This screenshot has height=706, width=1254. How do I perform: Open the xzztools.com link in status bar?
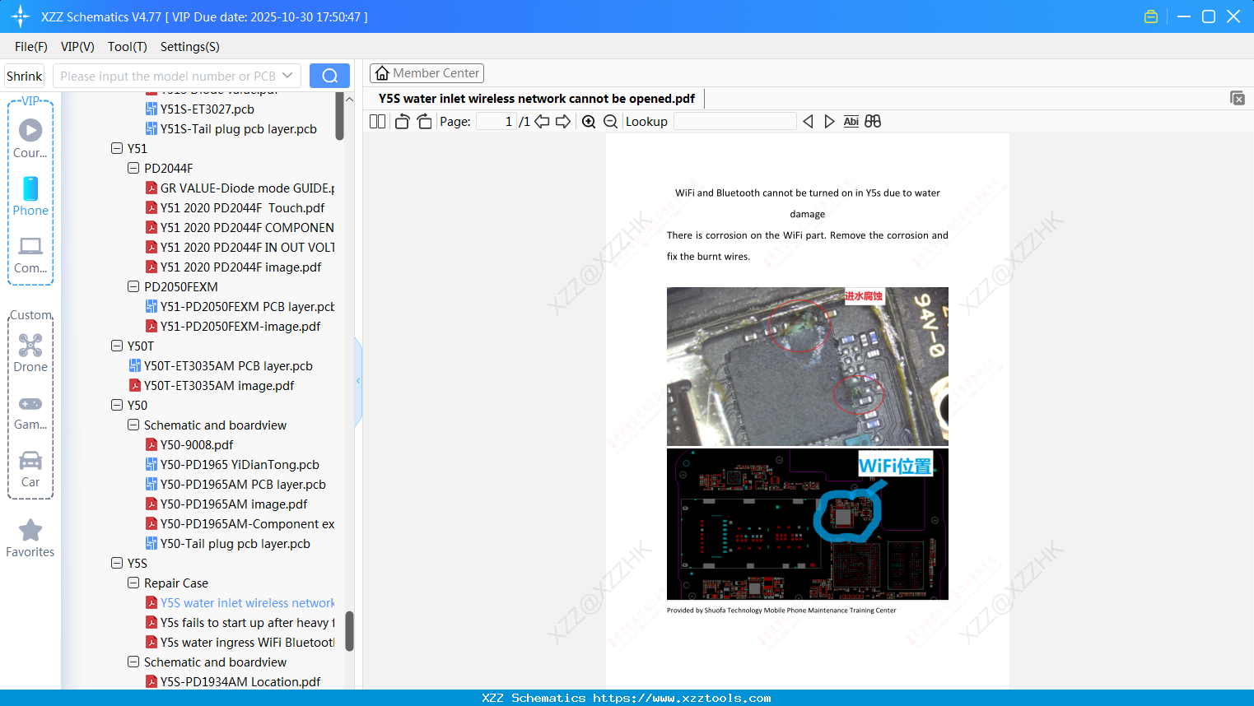coord(682,698)
